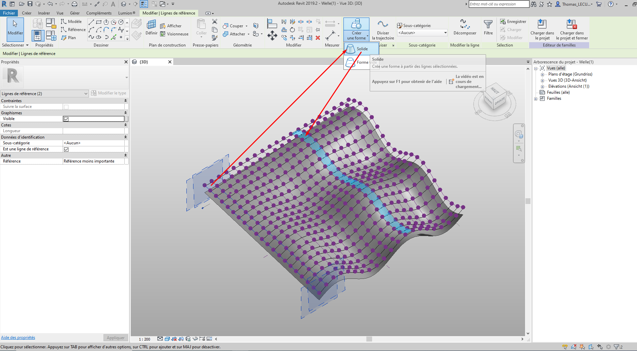Screen dimensions: 637x351
Task: Click 'Référence moins importante' property value
Action: pyautogui.click(x=94, y=161)
